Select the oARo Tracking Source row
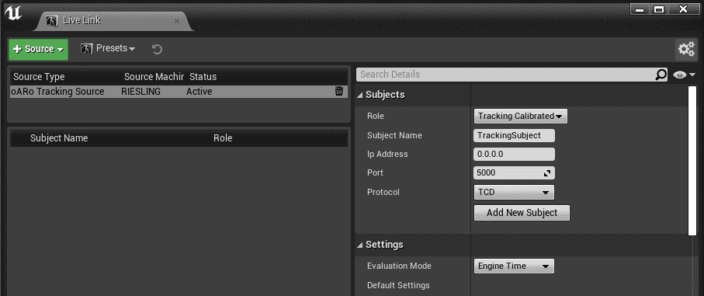Screen dimensions: 704x296 179,92
